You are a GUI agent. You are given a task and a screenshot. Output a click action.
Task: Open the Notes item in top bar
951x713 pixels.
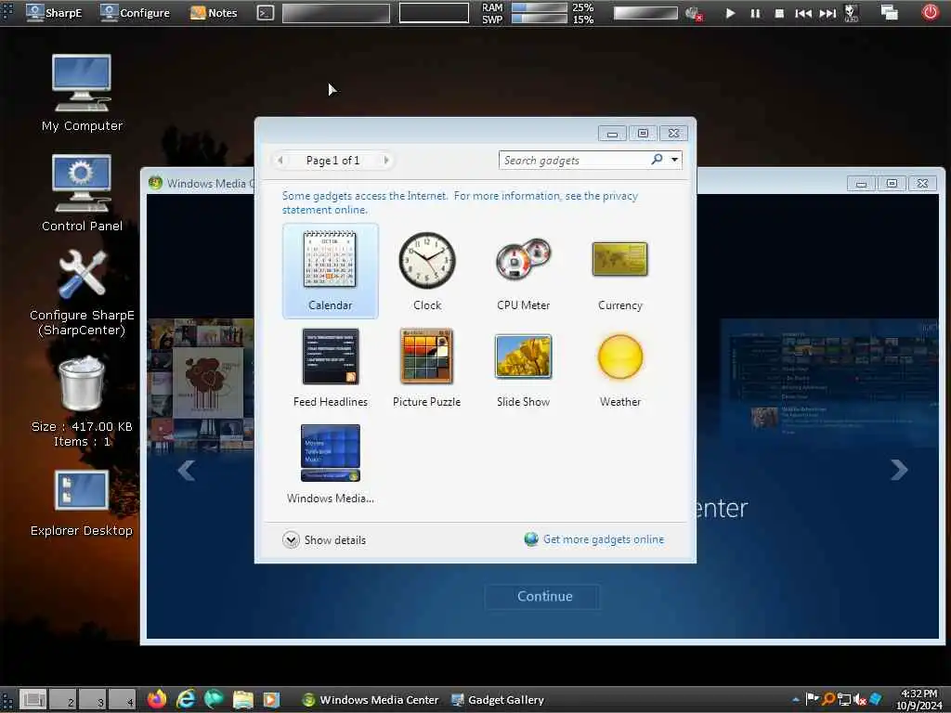[214, 13]
